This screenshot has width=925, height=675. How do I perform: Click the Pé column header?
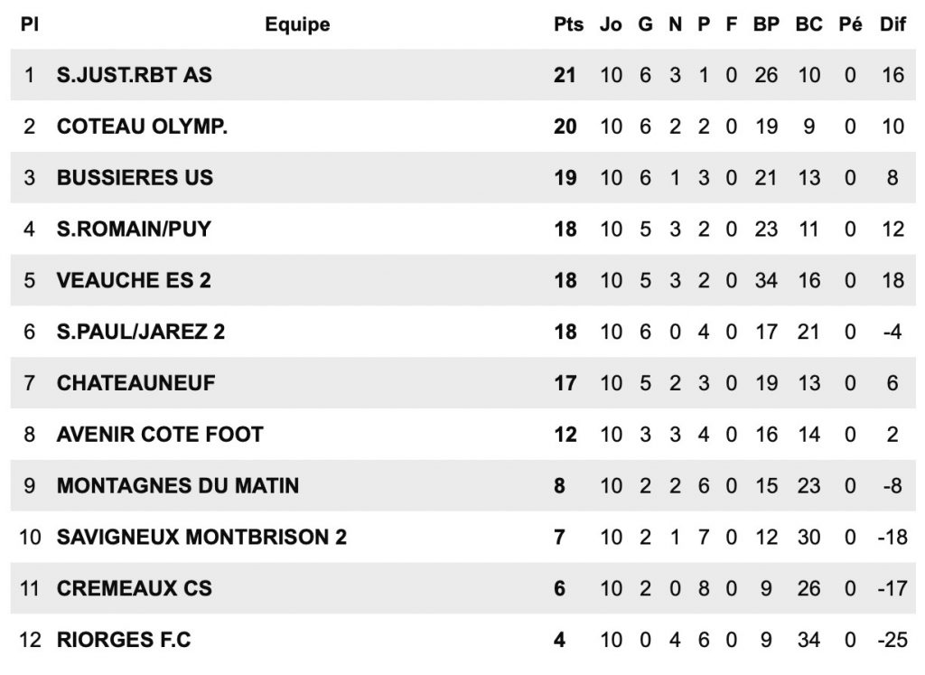click(x=850, y=24)
